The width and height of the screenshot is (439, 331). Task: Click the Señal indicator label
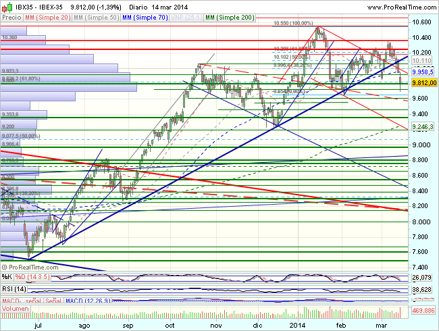point(53,301)
